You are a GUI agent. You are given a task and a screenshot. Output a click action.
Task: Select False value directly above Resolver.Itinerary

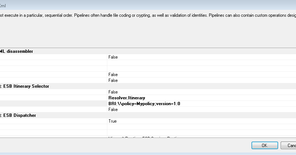click(113, 92)
